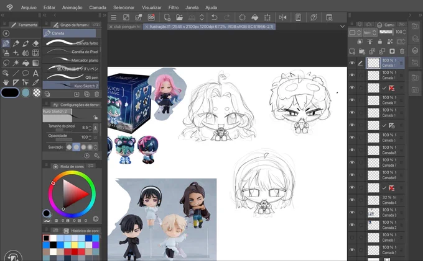Viewport: 423px width, 261px height.
Task: Delete sub tool using trash icon
Action: (97, 94)
